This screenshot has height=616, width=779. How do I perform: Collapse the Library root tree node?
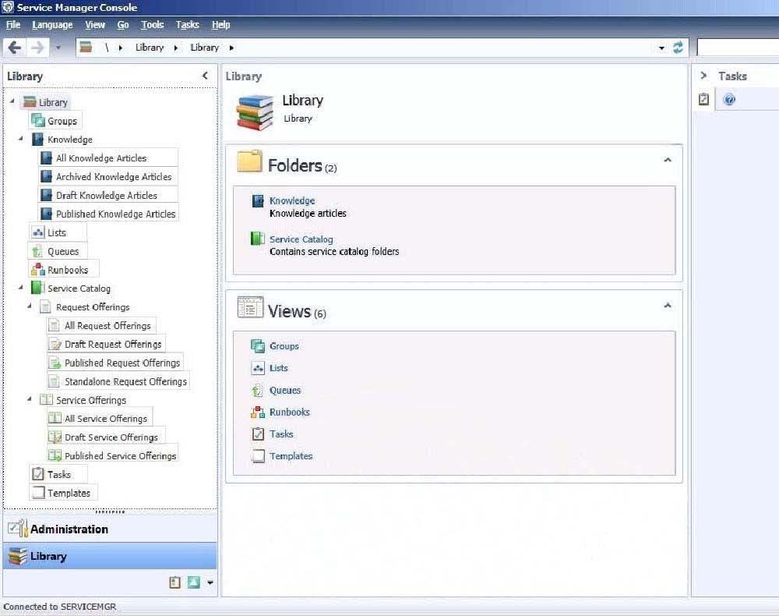(x=12, y=101)
